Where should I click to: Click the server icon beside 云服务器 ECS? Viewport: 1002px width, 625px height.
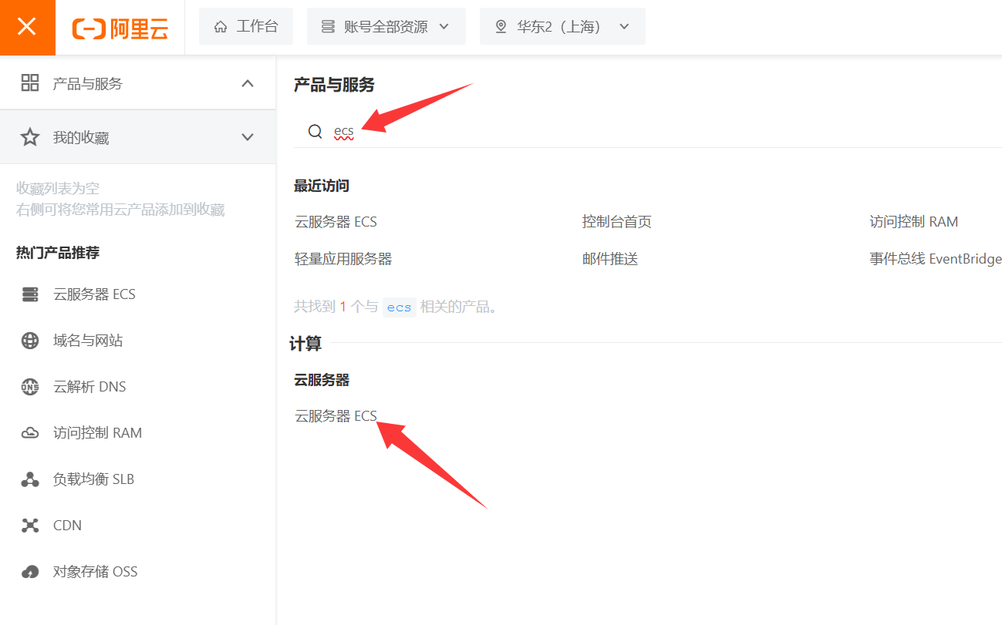coord(30,294)
